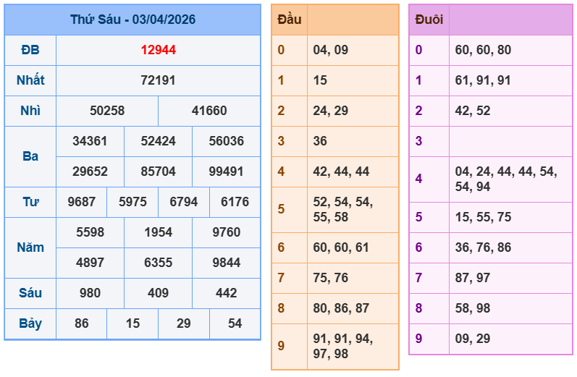Image resolution: width=577 pixels, height=377 pixels.
Task: Select seventh prize number 15 in Bảy row
Action: [132, 323]
